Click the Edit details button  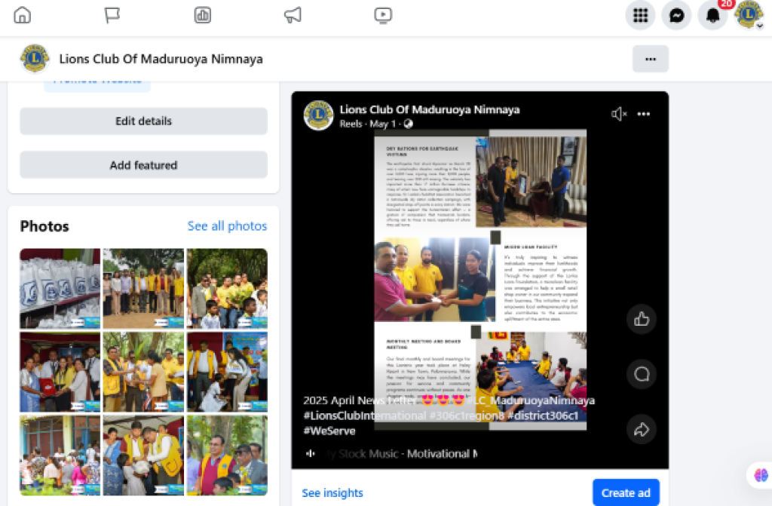point(143,121)
